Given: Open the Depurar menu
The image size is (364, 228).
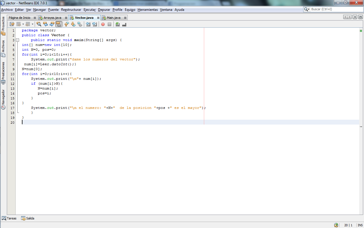Looking at the screenshot, I should [104, 9].
